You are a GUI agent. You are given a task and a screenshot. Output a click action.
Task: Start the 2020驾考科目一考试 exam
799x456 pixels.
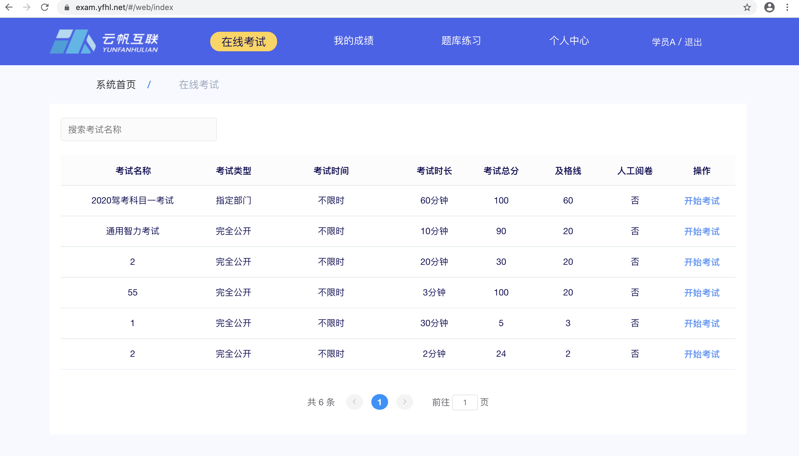tap(701, 201)
